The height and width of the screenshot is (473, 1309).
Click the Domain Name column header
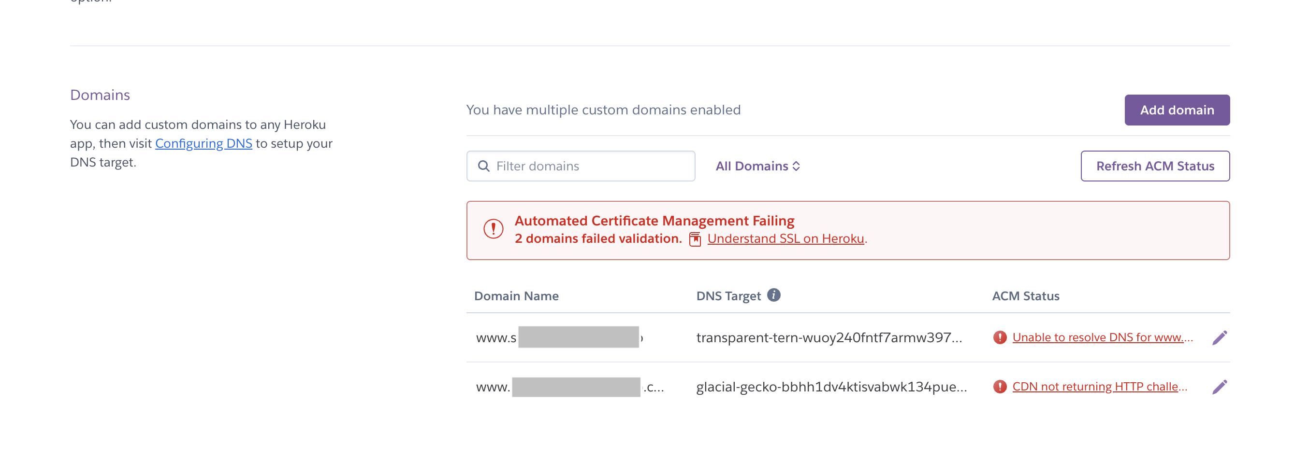(x=516, y=296)
